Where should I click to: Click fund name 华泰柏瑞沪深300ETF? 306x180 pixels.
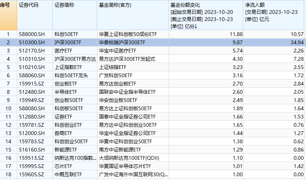click(122, 42)
